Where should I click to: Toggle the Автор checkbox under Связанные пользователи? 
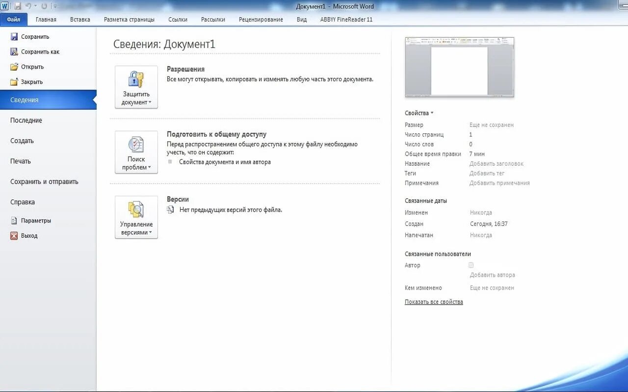tap(471, 265)
